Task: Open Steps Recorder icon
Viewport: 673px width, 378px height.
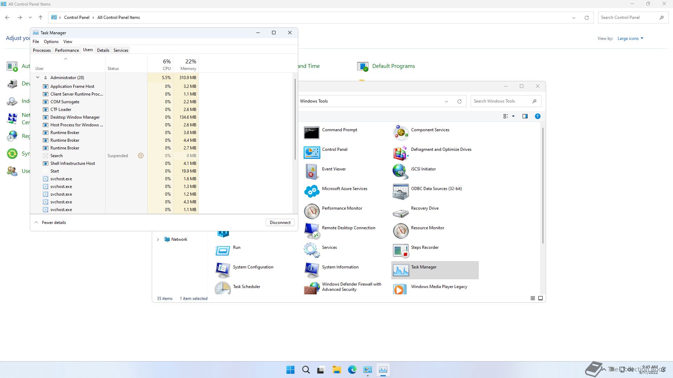Action: [x=401, y=250]
